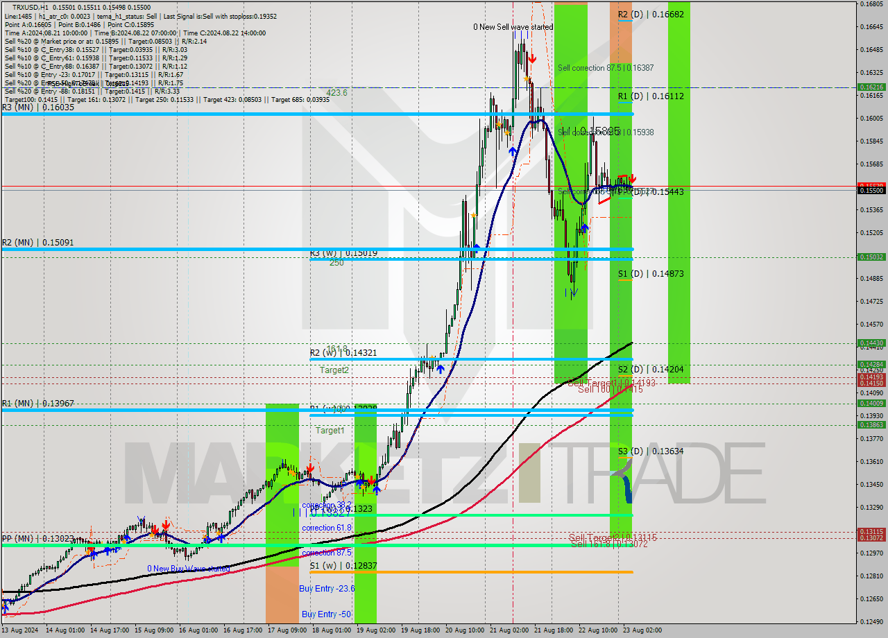This screenshot has height=638, width=888.
Task: Click the black 0.15500 price box on the axis
Action: point(871,189)
